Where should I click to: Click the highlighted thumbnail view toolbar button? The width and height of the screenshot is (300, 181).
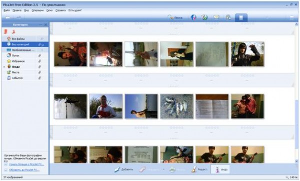click(241, 18)
